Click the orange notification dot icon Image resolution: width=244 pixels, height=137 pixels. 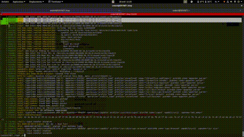pyautogui.click(x=224, y=2)
